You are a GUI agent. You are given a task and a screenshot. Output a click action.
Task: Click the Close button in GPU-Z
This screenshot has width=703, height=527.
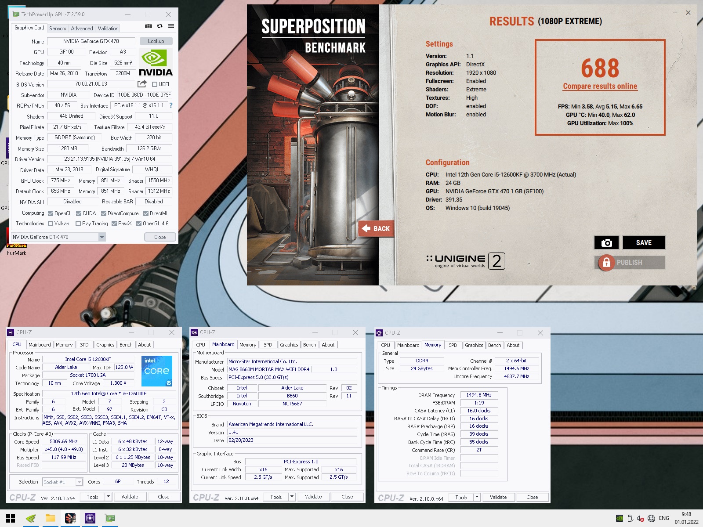[160, 237]
